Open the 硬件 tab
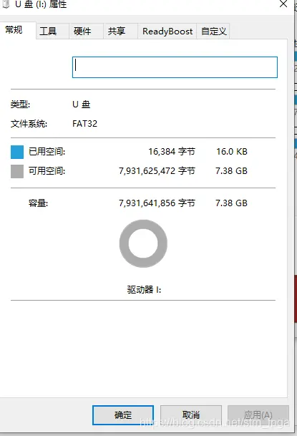The image size is (297, 436). pos(86,32)
